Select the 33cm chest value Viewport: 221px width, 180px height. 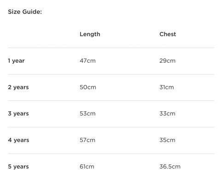pos(167,114)
